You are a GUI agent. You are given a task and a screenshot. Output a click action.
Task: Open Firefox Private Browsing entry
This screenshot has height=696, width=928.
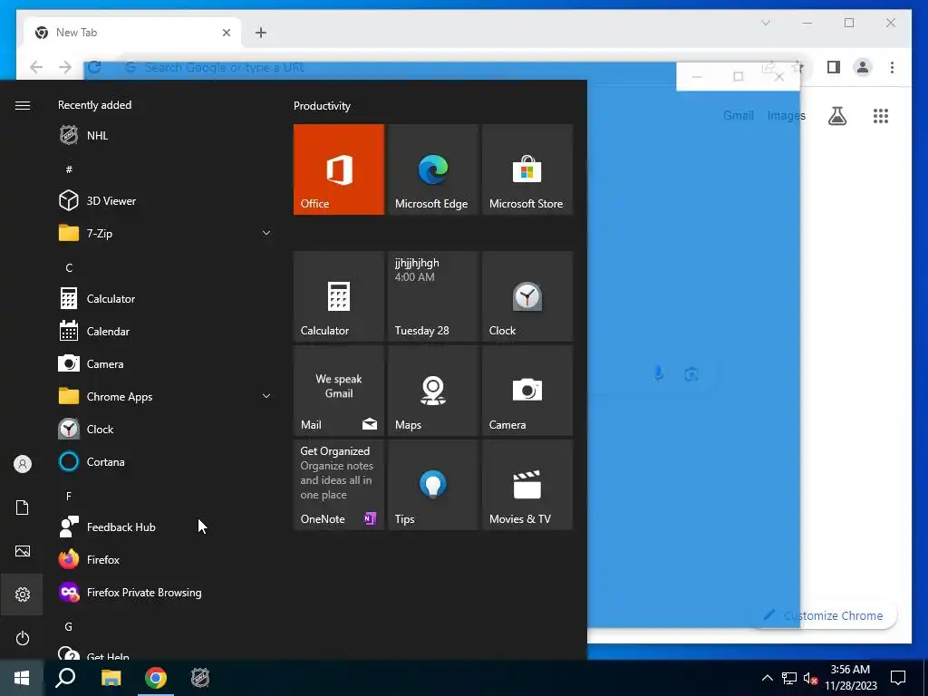click(166, 593)
